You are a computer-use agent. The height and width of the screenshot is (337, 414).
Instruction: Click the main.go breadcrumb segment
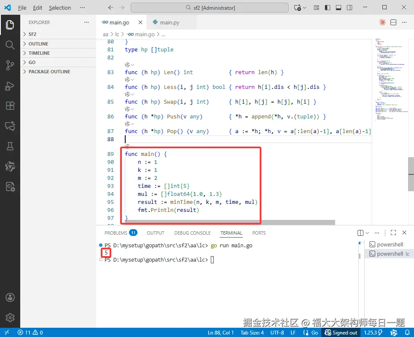140,34
